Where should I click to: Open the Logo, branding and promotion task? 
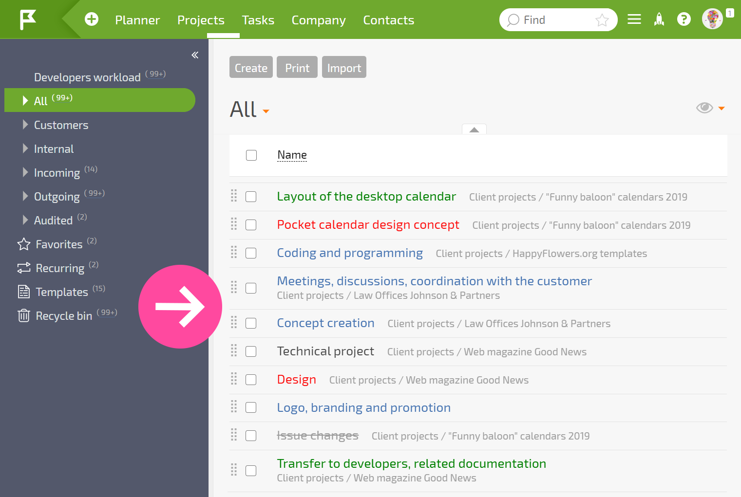coord(364,407)
